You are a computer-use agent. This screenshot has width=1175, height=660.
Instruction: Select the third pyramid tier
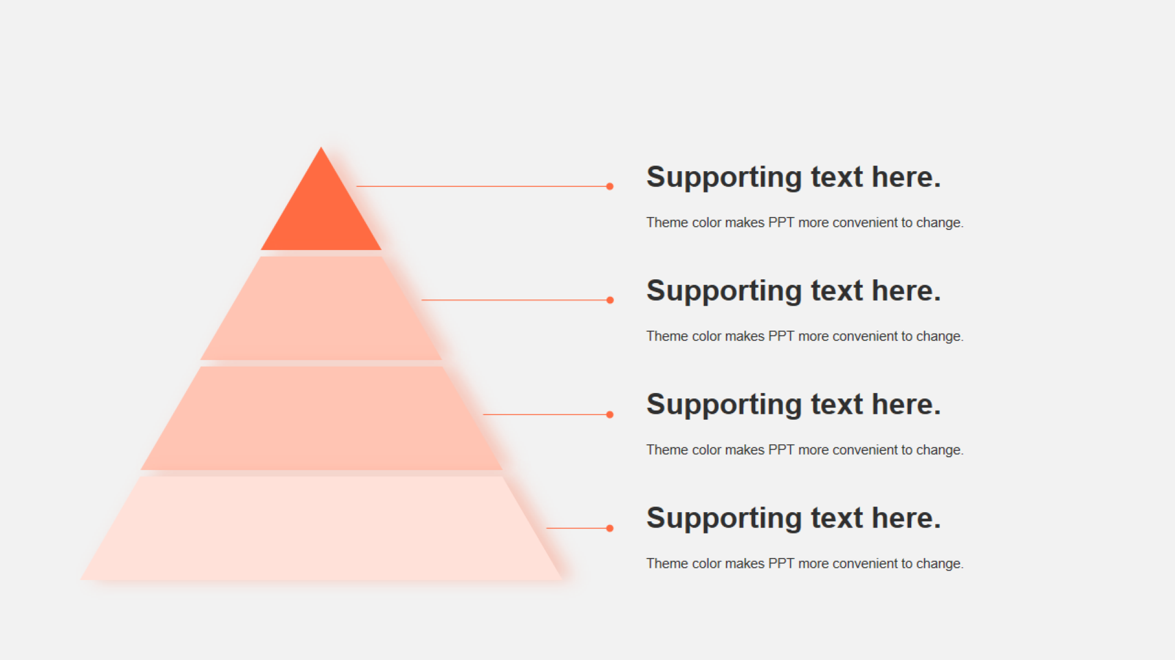321,418
